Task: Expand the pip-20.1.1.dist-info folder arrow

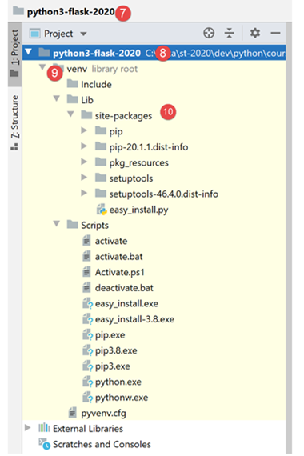Action: (84, 146)
